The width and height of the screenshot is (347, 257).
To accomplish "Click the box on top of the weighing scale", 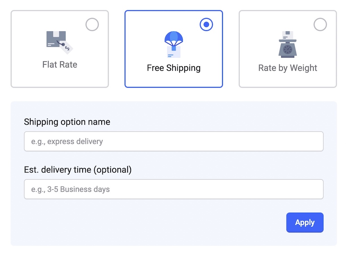I will (x=287, y=35).
